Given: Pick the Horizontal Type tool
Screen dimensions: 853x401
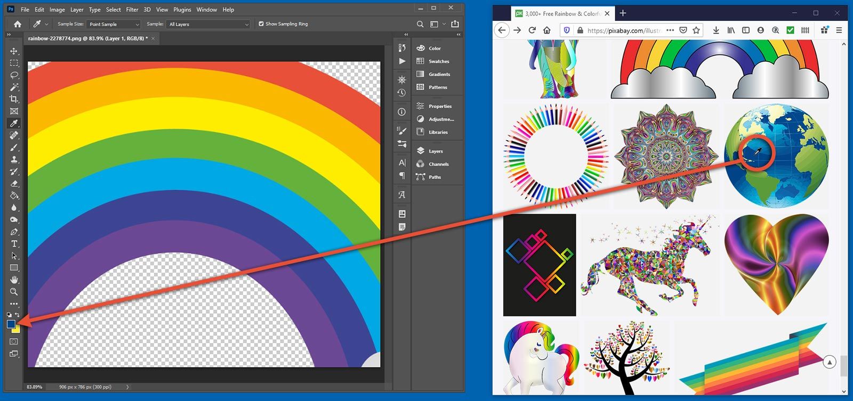Looking at the screenshot, I should coord(14,244).
